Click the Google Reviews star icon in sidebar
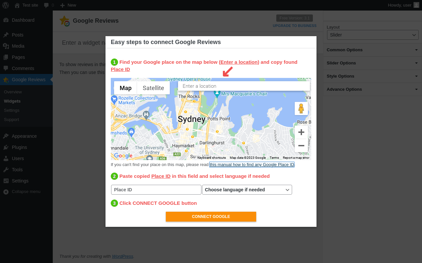The height and width of the screenshot is (263, 422). point(6,80)
